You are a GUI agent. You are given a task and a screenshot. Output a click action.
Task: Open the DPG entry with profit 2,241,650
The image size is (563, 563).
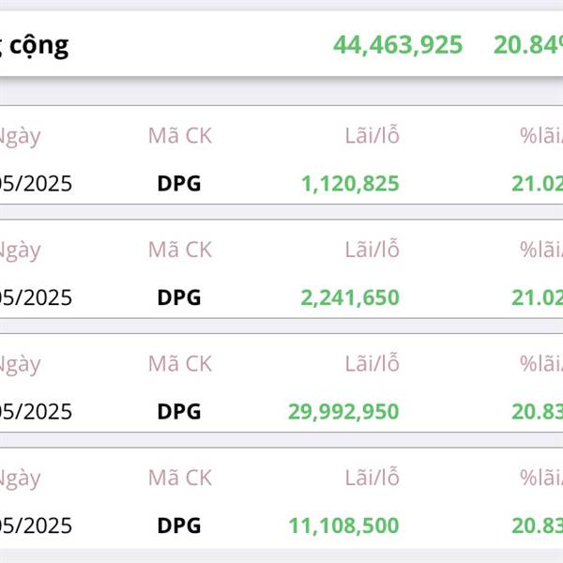click(x=281, y=269)
